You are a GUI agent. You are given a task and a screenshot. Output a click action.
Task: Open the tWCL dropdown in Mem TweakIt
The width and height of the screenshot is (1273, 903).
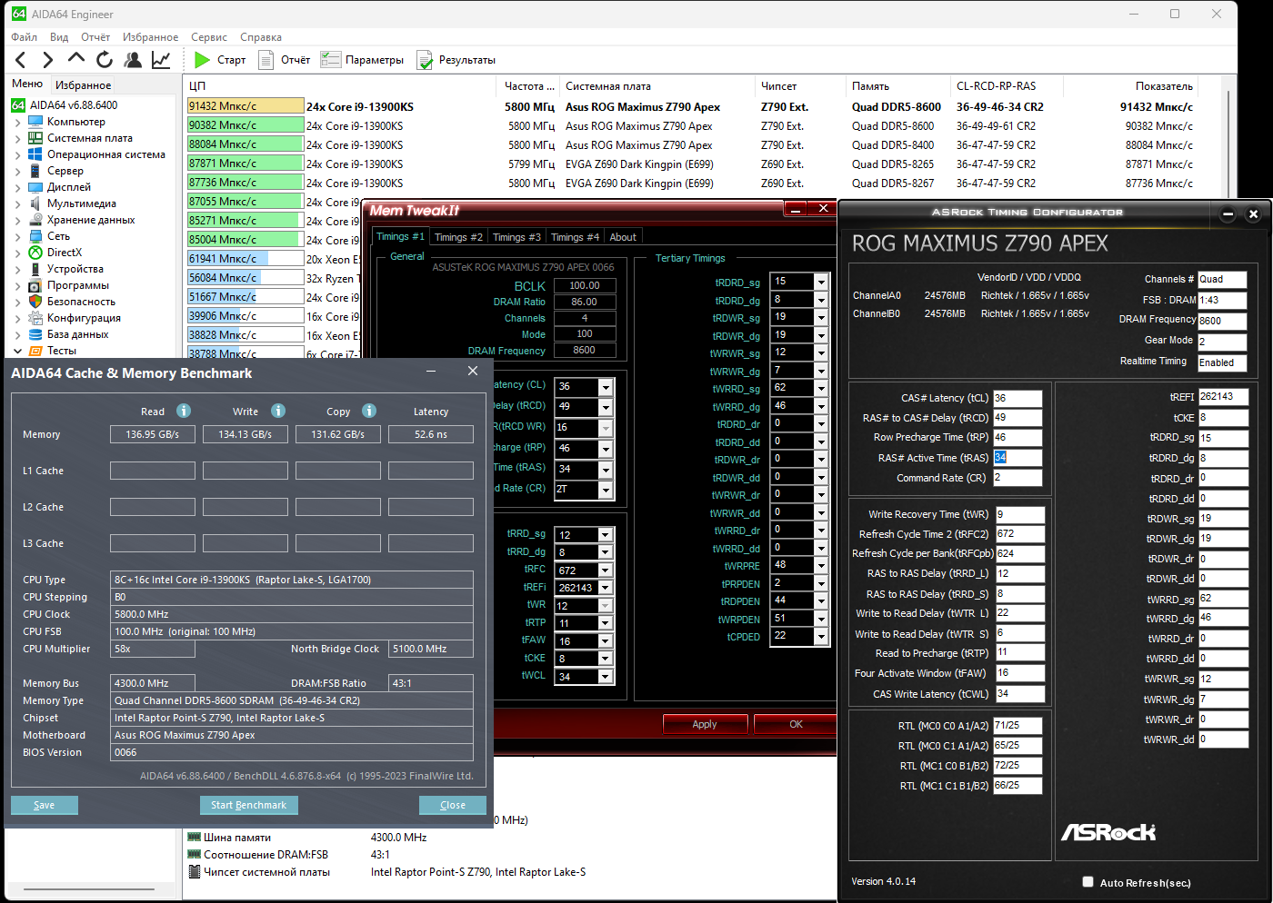point(605,677)
